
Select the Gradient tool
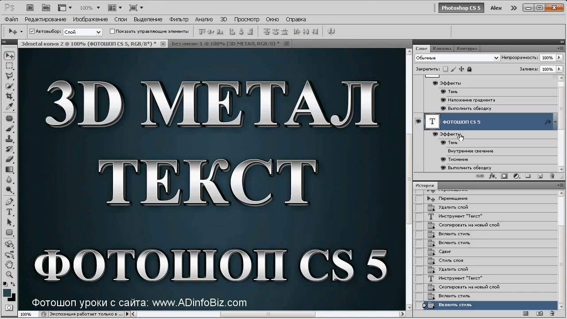pos(9,170)
